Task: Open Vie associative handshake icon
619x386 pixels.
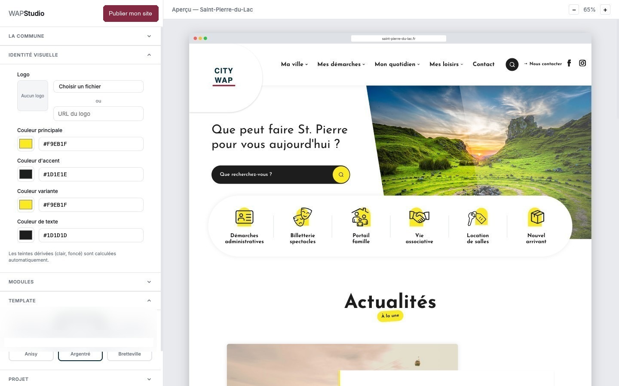Action: pyautogui.click(x=419, y=217)
